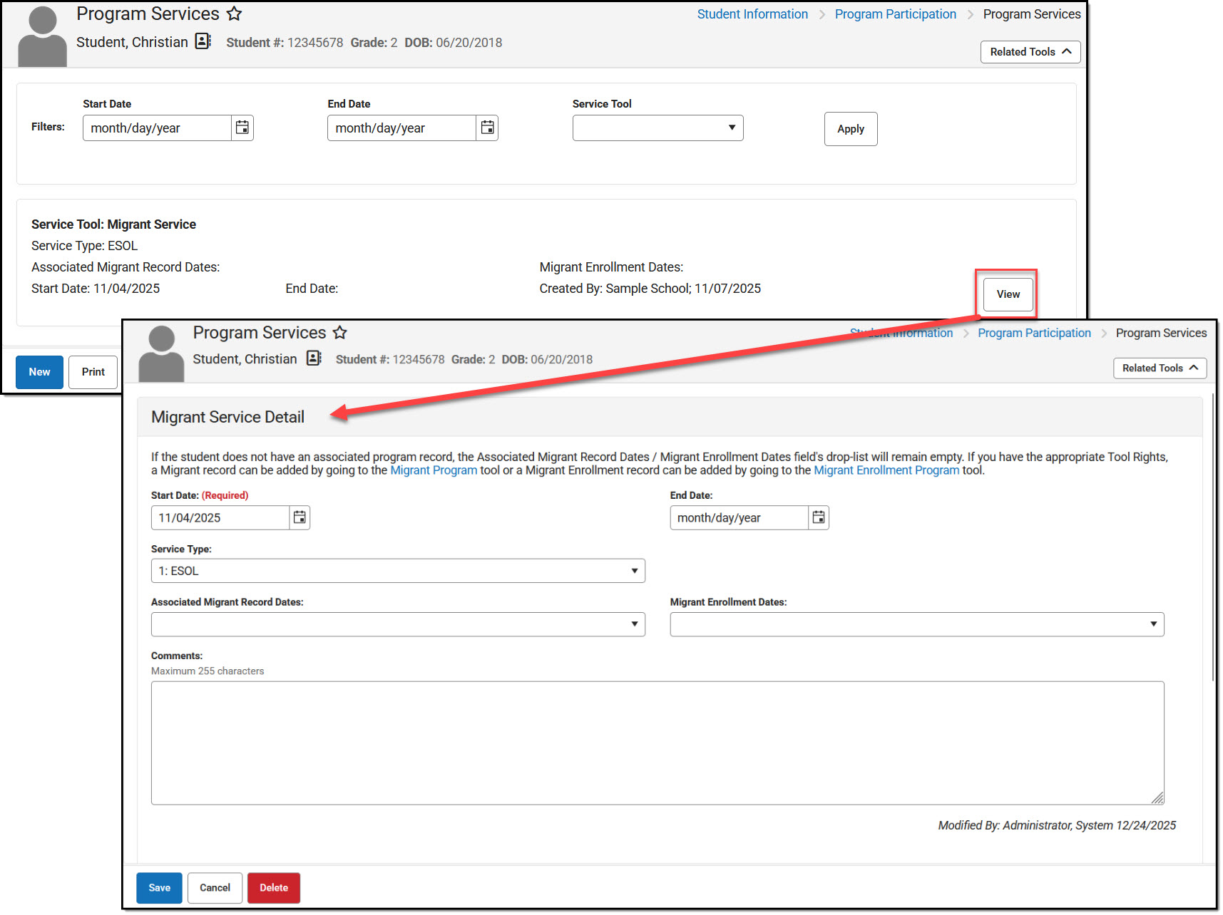Screen dimensions: 1223x915
Task: Collapse Related Tools in the detail view
Action: point(1159,368)
